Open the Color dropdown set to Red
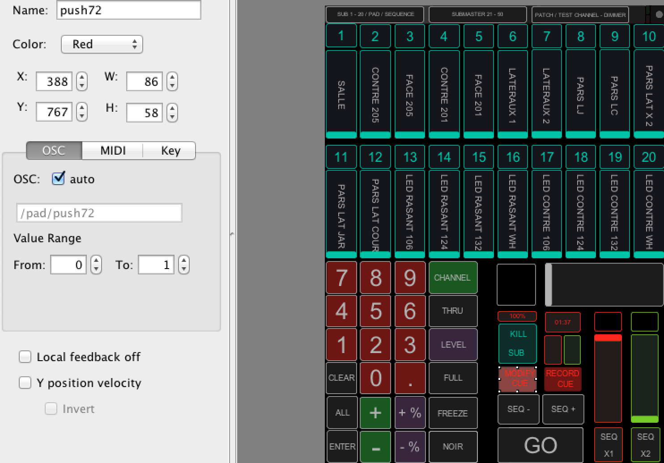The image size is (664, 463). click(102, 44)
